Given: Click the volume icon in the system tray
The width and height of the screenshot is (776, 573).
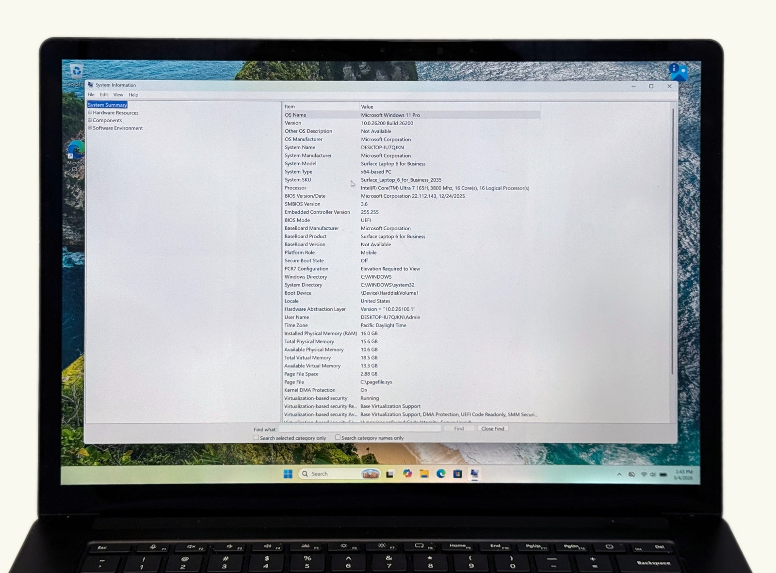Looking at the screenshot, I should tap(653, 475).
